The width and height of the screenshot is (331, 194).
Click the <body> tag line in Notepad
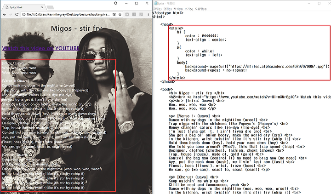click(x=167, y=89)
